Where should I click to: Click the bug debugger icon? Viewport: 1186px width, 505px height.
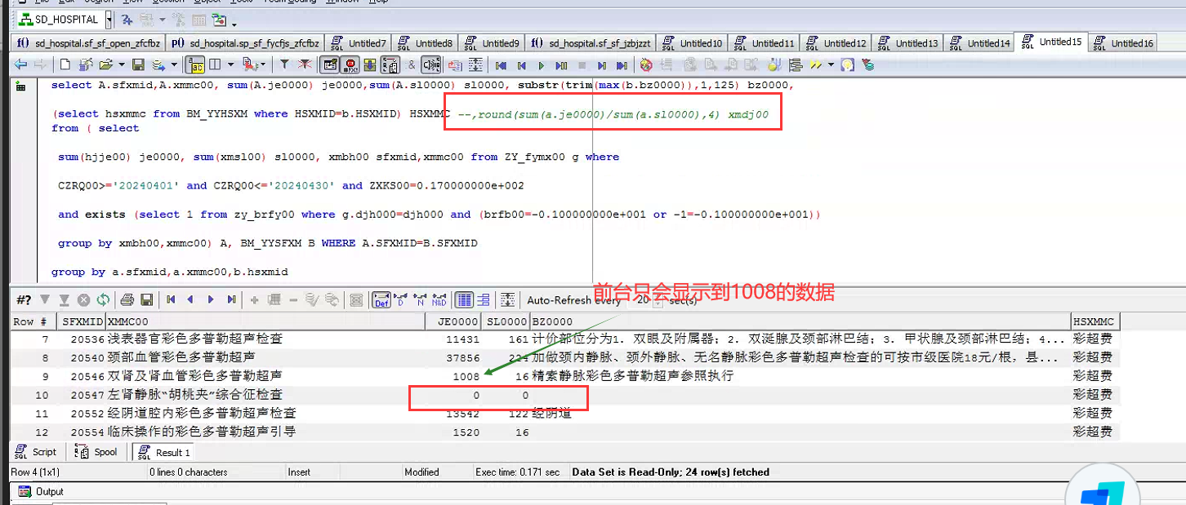645,64
